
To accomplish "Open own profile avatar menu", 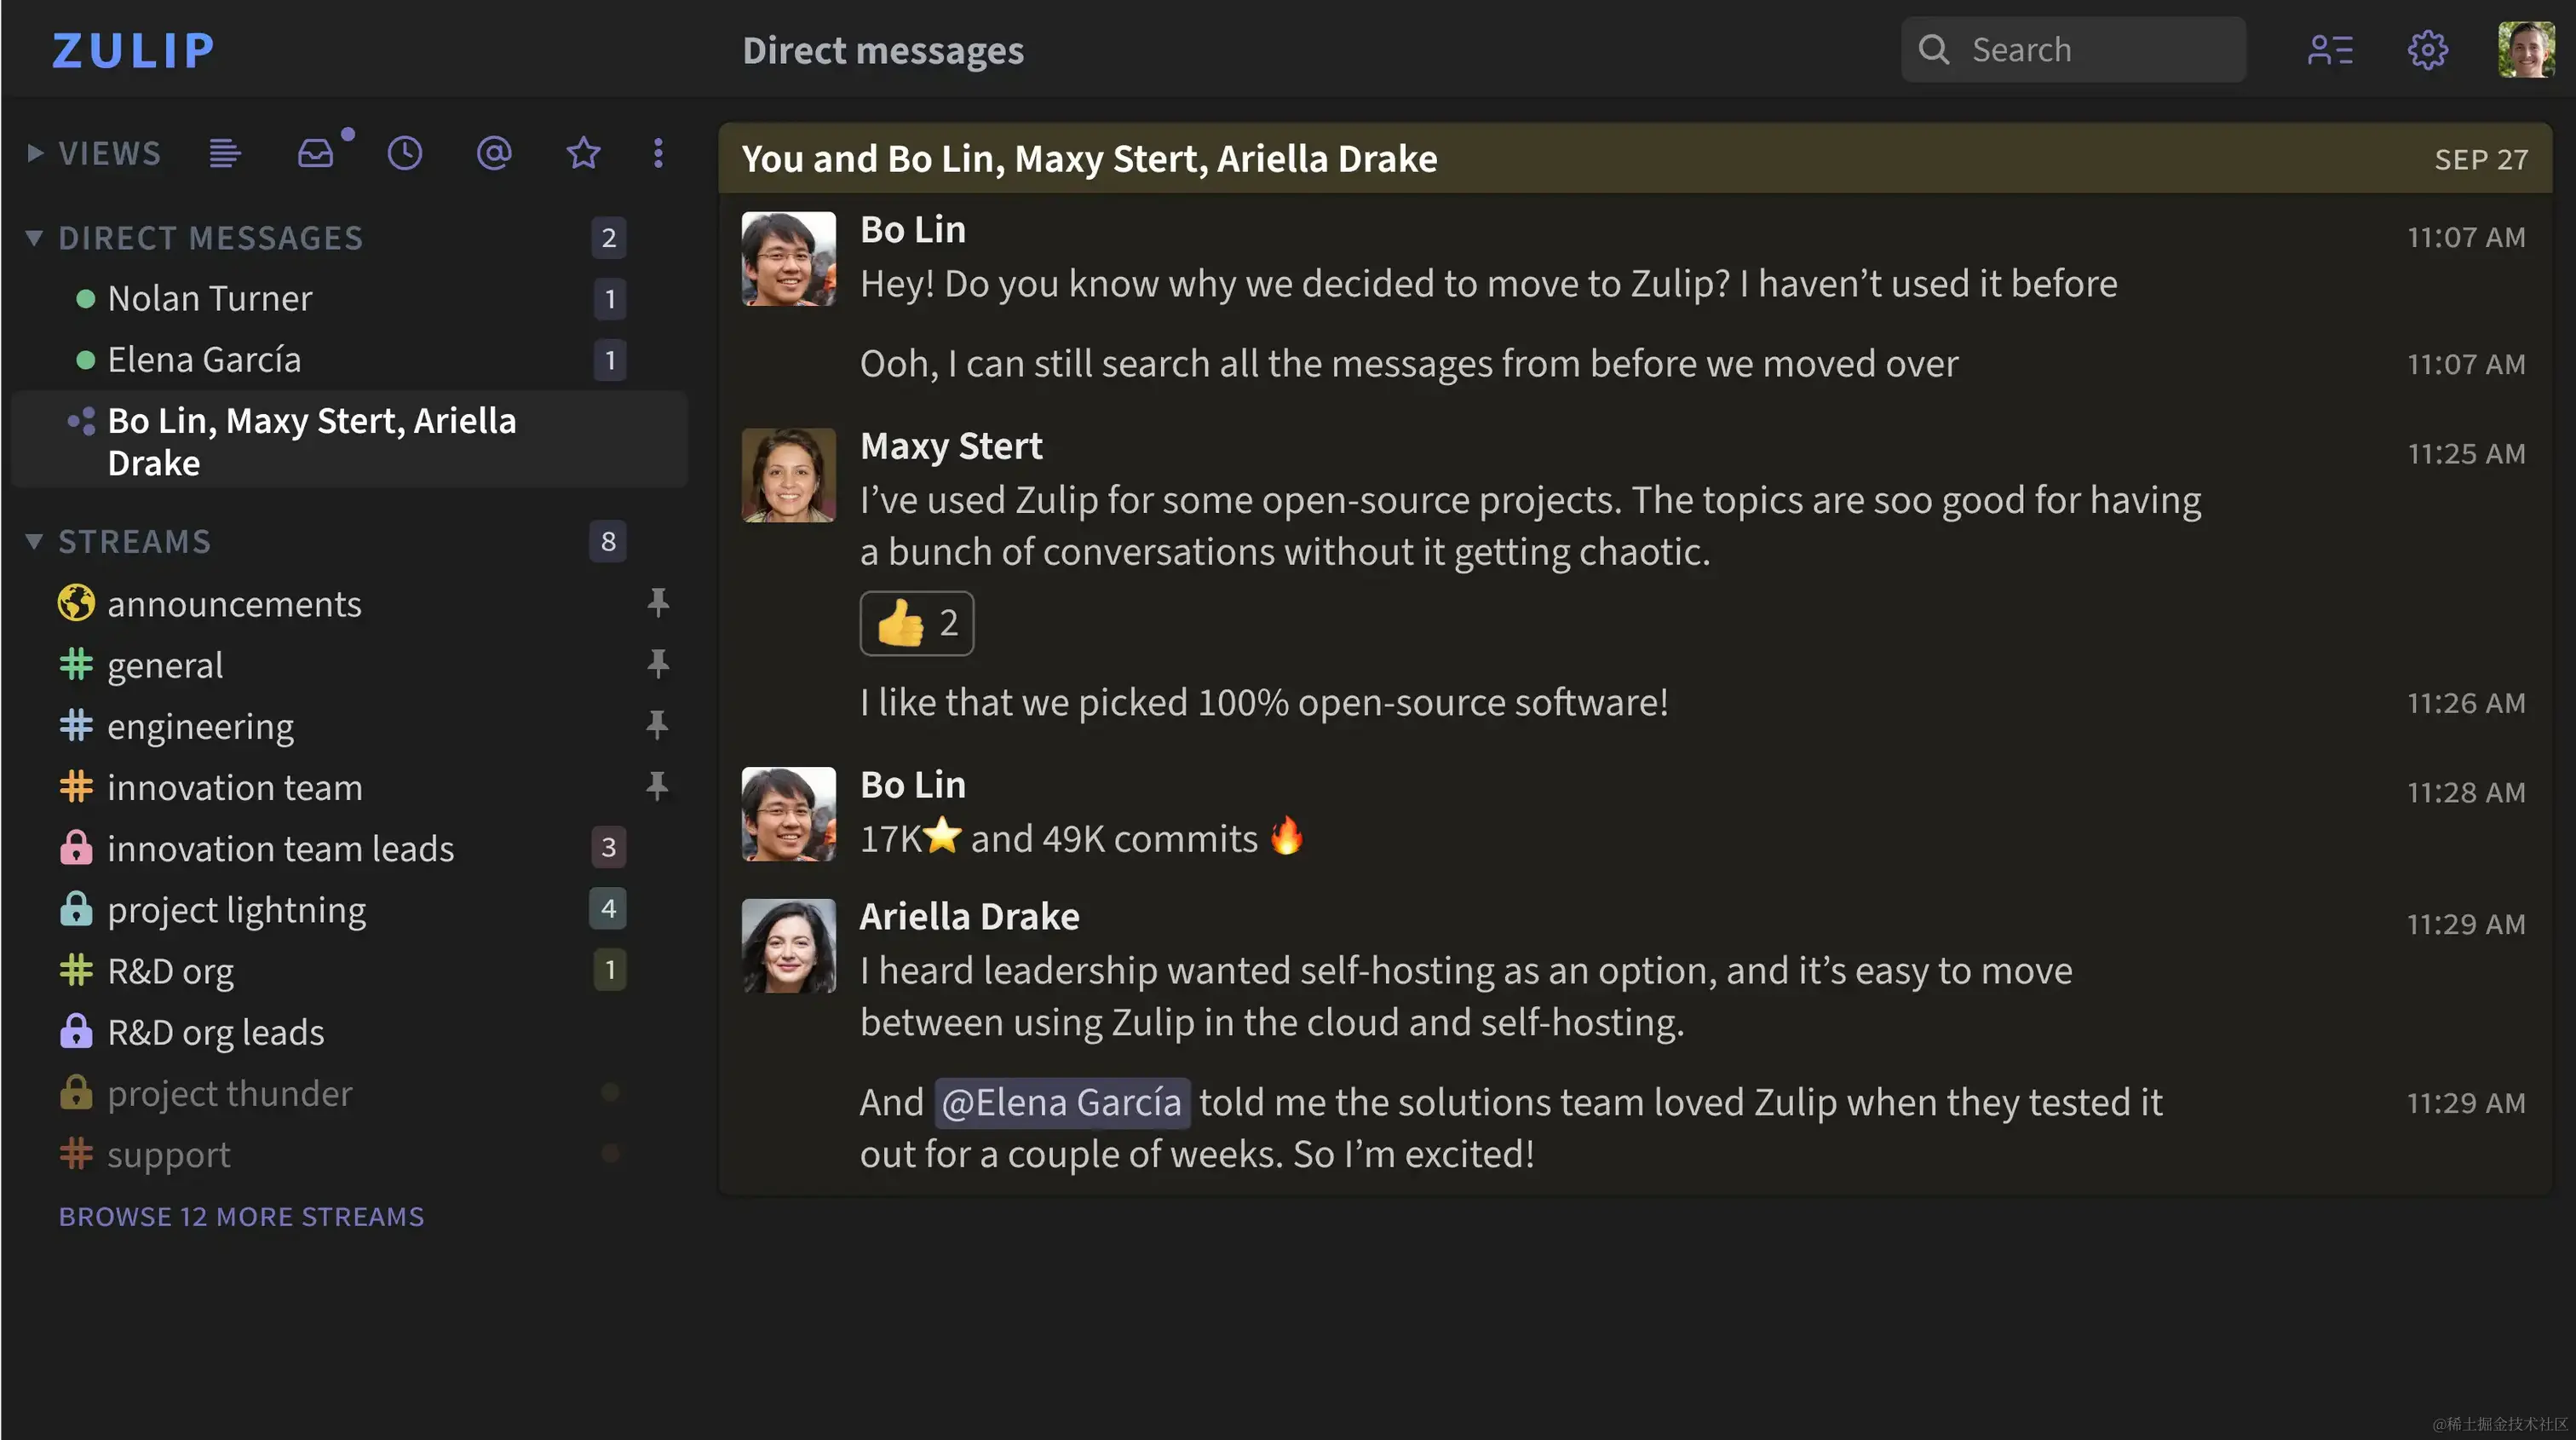I will [2526, 50].
